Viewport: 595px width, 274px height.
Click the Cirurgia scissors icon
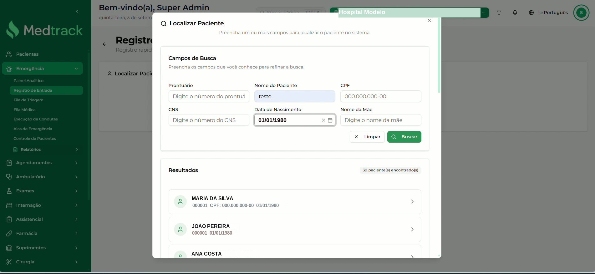tap(9, 262)
